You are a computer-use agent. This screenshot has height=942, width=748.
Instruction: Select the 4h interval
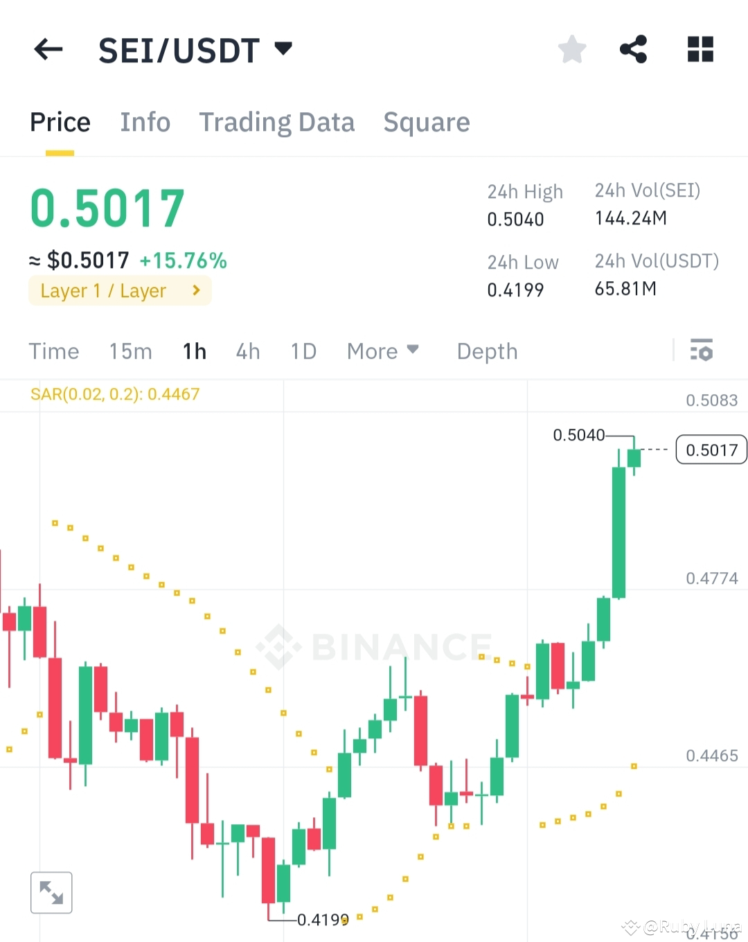247,351
